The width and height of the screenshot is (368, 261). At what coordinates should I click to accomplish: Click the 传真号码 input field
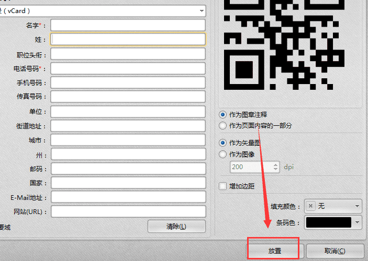pyautogui.click(x=128, y=97)
